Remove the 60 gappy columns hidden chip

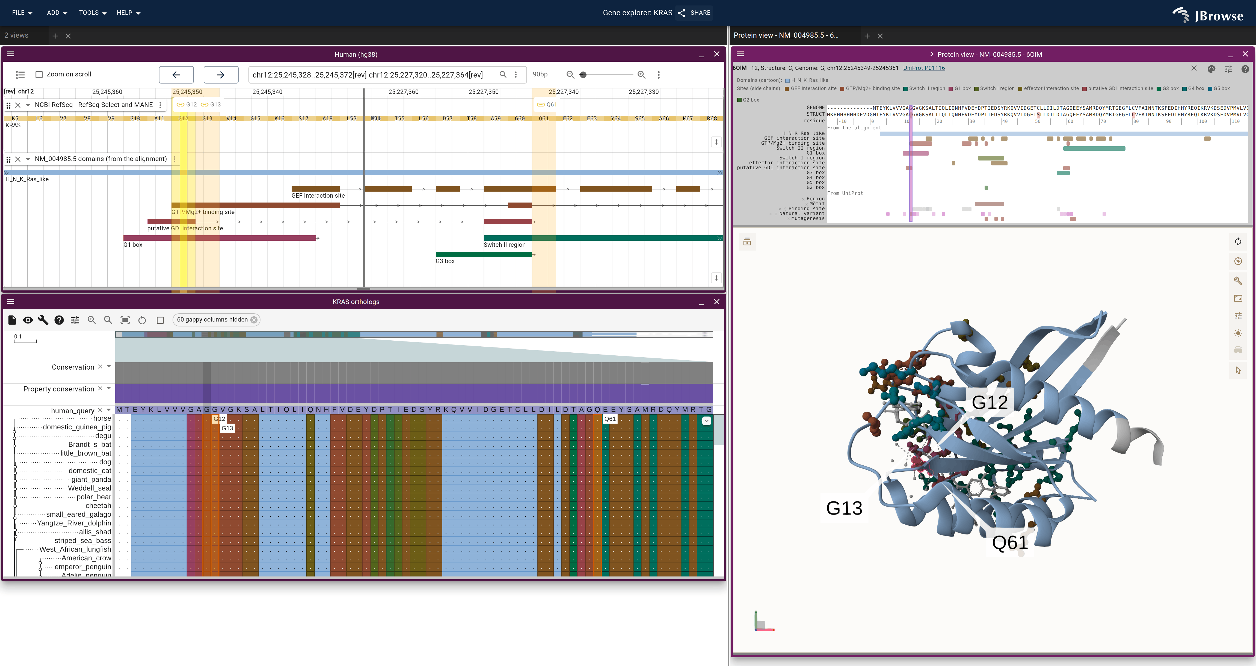(254, 320)
